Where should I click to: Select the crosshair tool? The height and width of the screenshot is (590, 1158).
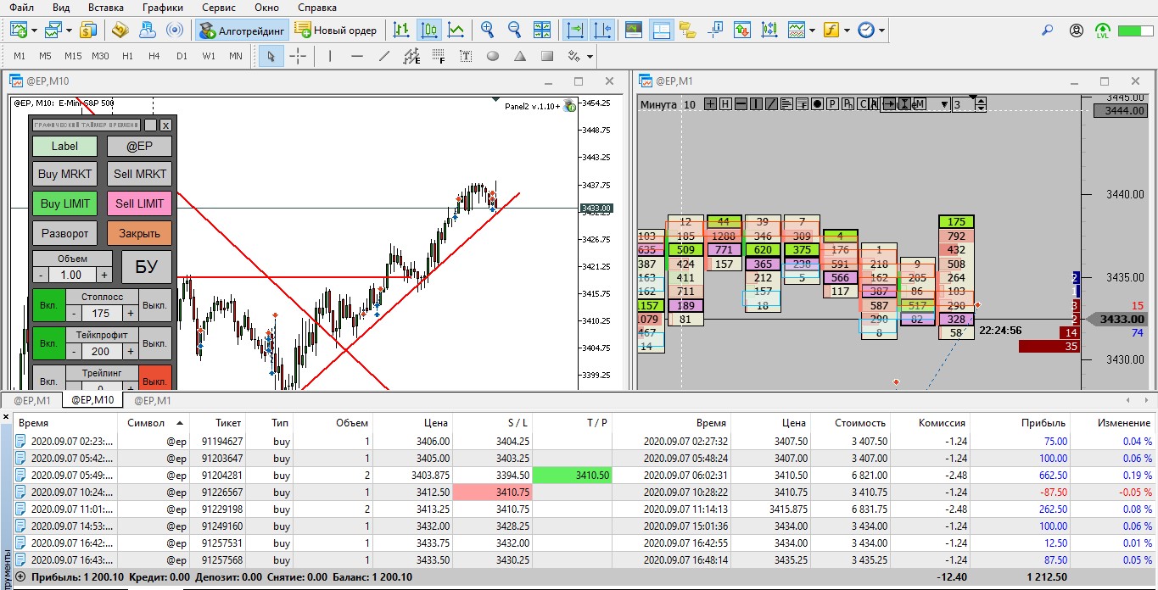298,56
